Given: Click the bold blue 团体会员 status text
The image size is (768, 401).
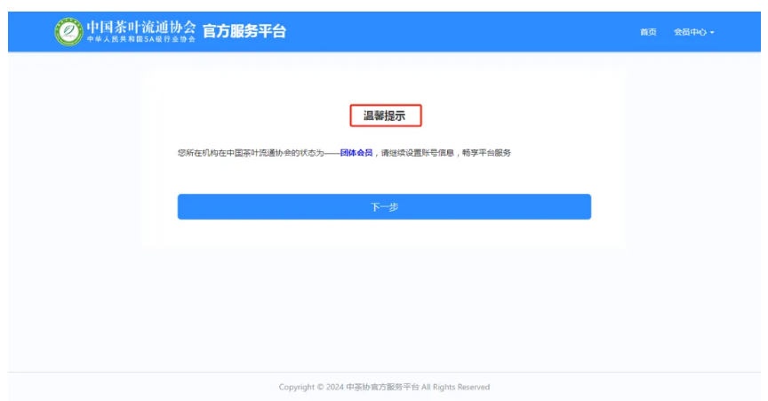Looking at the screenshot, I should [356, 153].
